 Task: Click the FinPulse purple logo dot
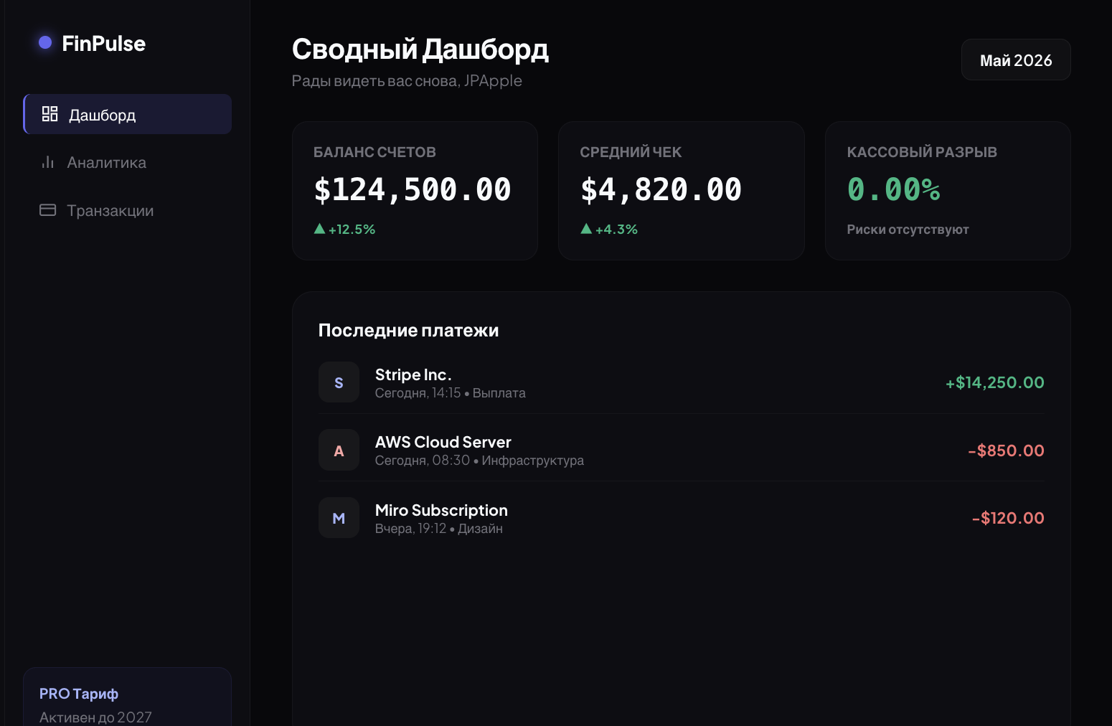pos(45,43)
